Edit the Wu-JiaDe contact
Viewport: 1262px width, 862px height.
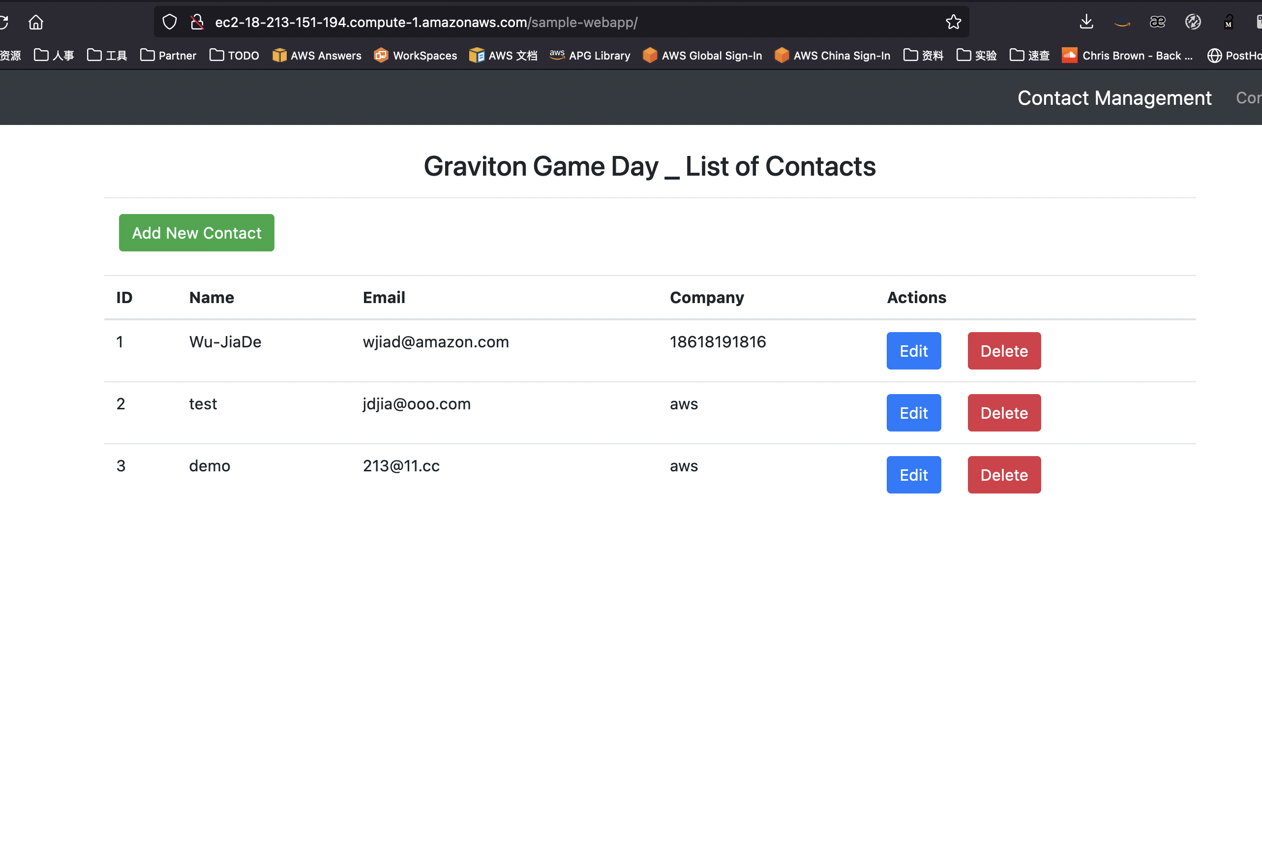point(913,351)
